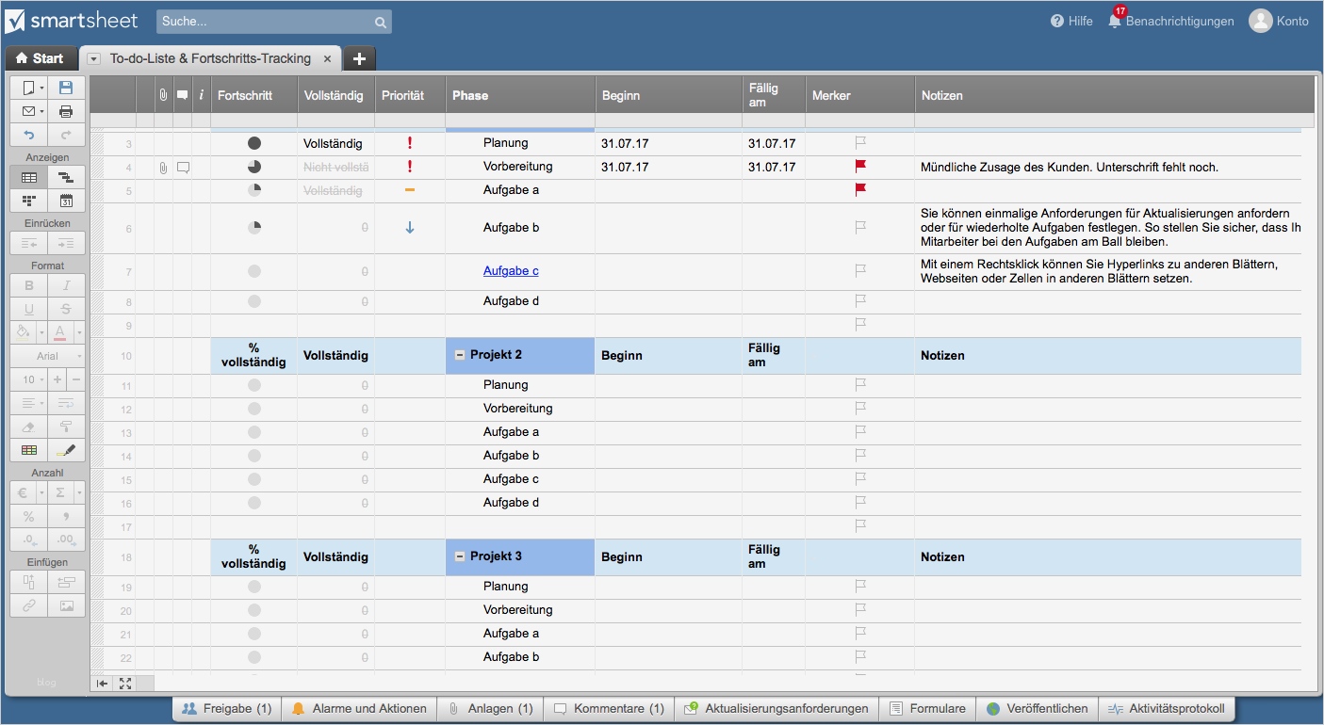Image resolution: width=1324 pixels, height=725 pixels.
Task: Toggle the red Merker flag in row 4
Action: point(858,166)
